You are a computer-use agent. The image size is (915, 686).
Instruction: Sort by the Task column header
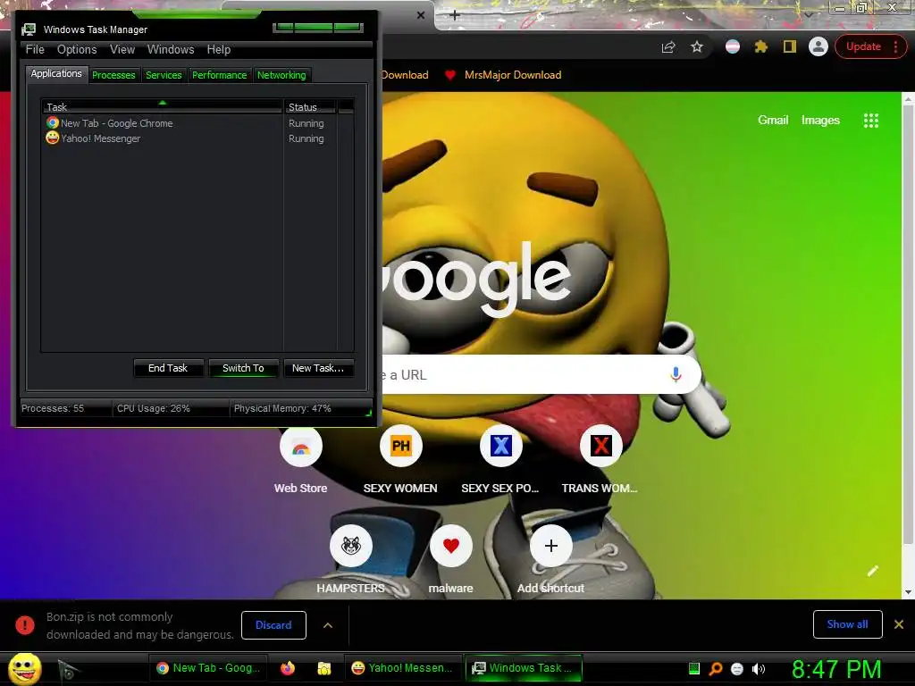tap(163, 107)
